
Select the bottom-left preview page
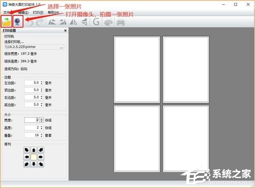tap(137, 138)
